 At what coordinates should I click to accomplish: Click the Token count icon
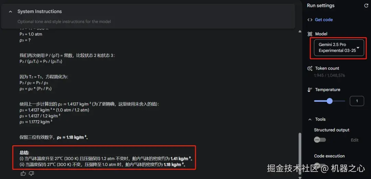(x=310, y=68)
